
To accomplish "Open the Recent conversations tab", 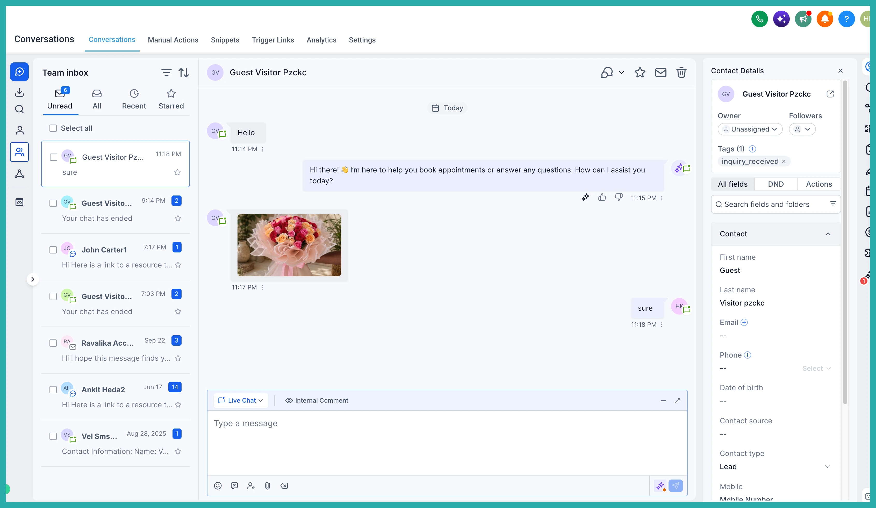I will (134, 99).
